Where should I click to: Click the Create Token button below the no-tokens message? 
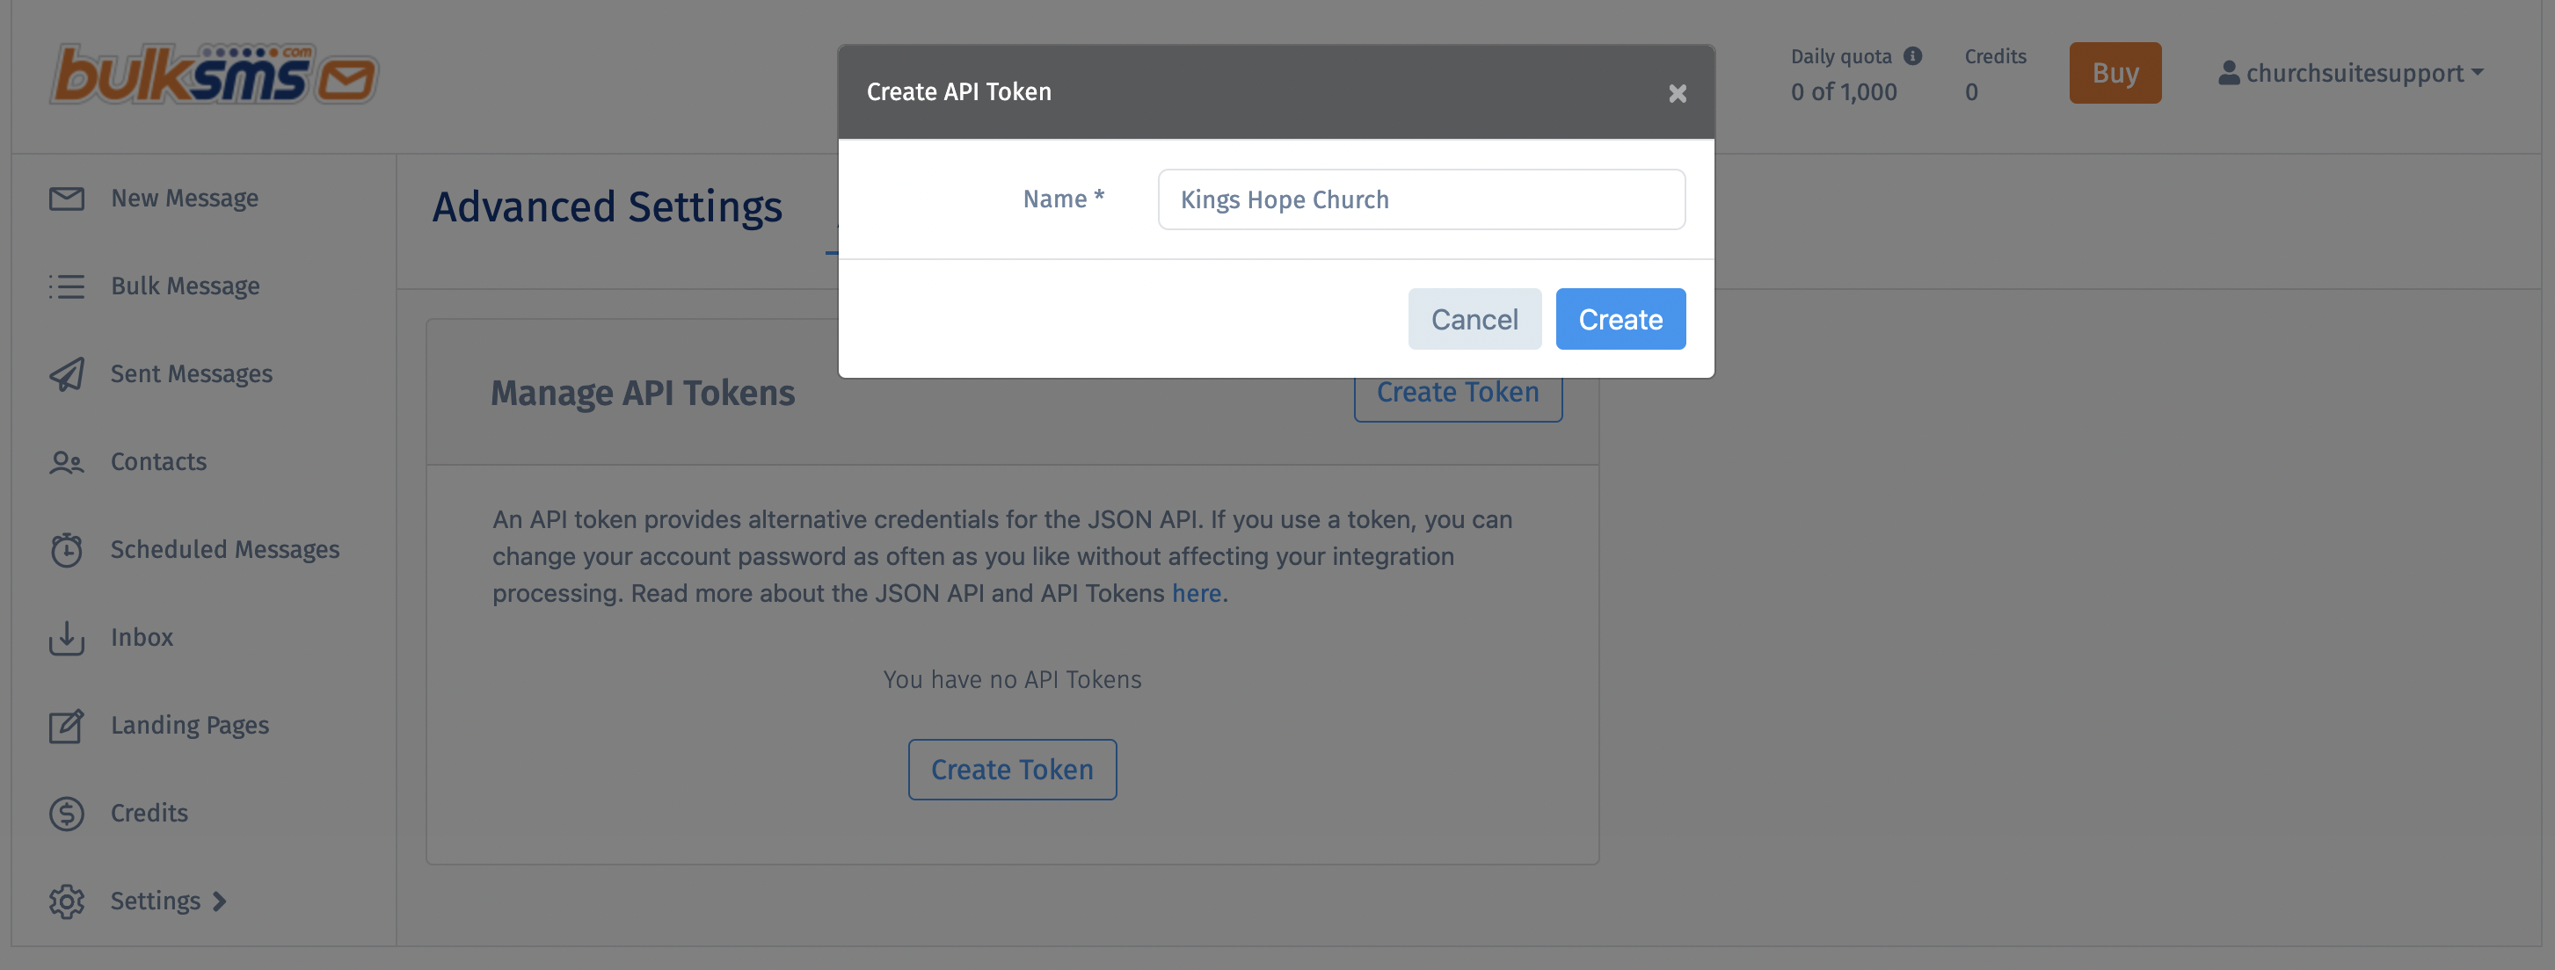1012,769
